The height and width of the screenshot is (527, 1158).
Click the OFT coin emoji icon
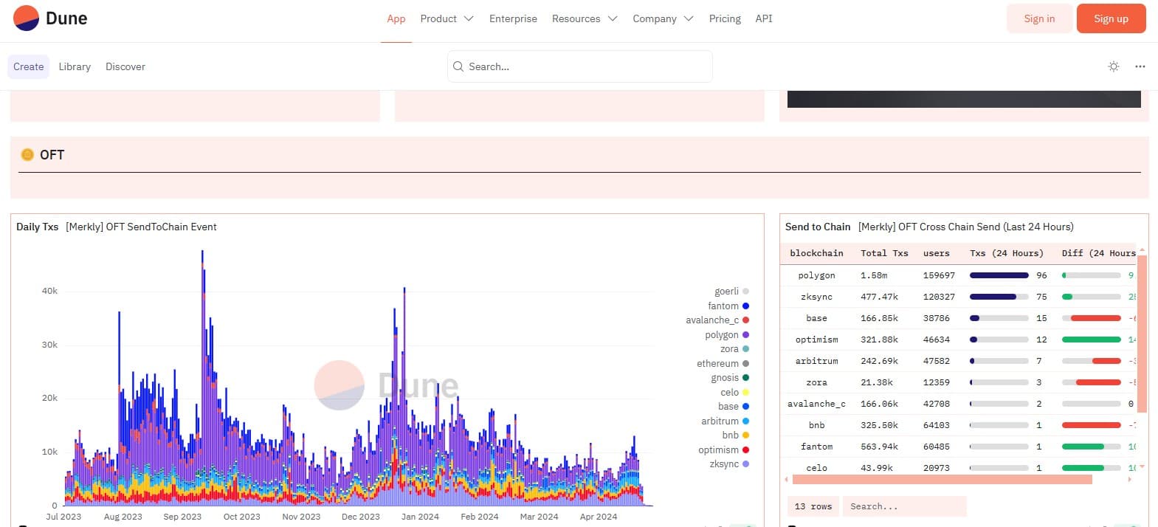27,154
